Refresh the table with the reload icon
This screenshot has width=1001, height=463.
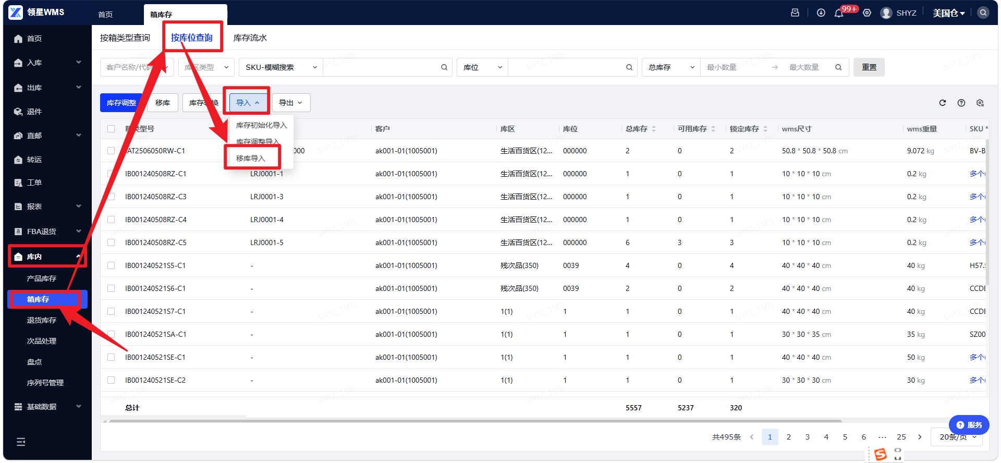(943, 103)
